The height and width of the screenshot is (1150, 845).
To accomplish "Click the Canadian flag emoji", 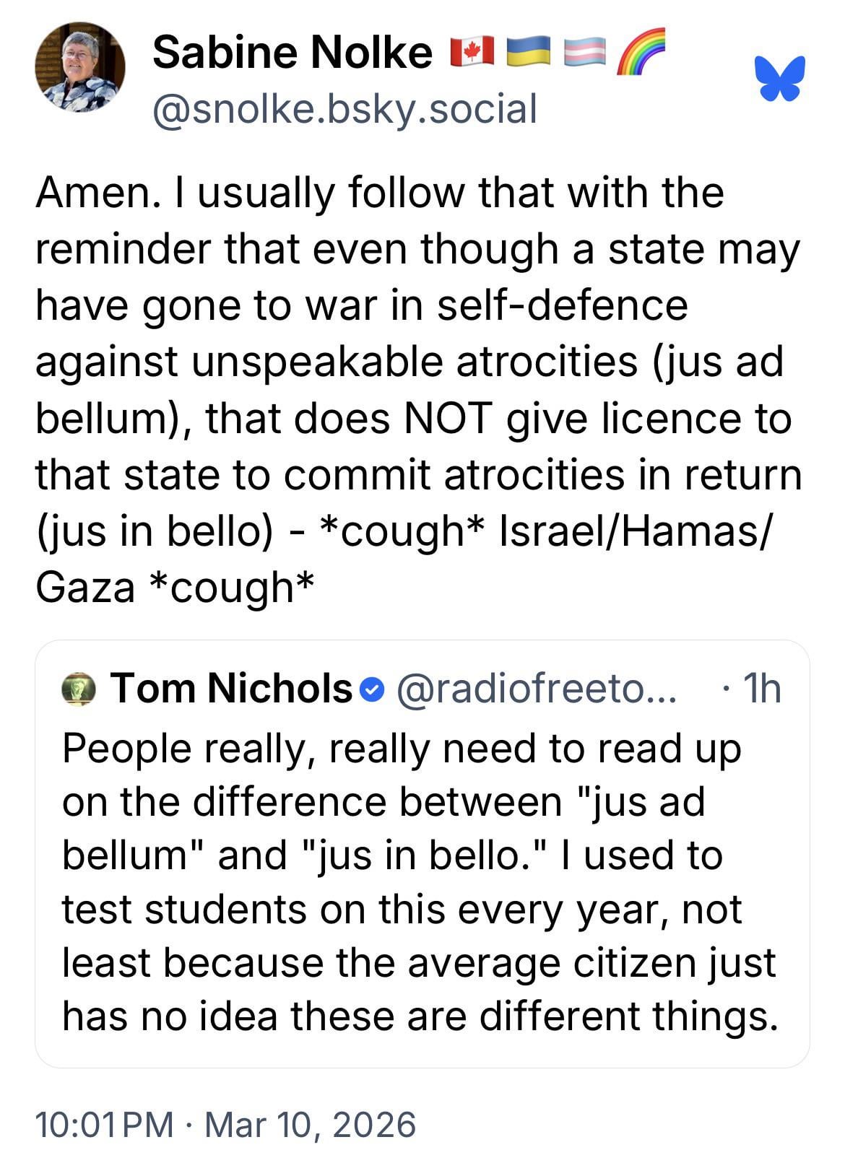I will pyautogui.click(x=472, y=51).
